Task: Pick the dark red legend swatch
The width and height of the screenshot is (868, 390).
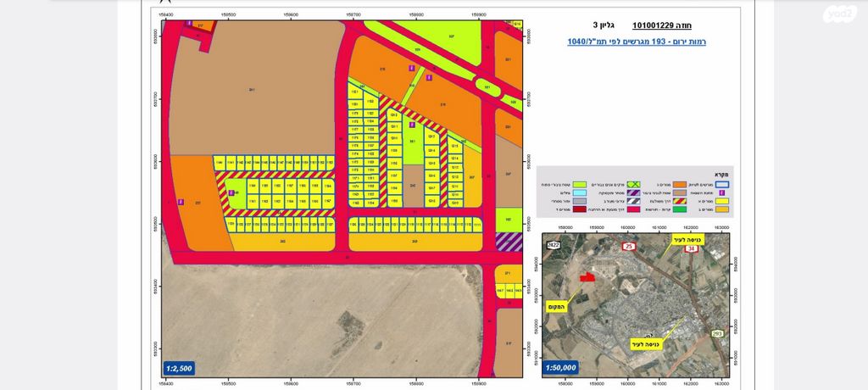Action: [580, 209]
